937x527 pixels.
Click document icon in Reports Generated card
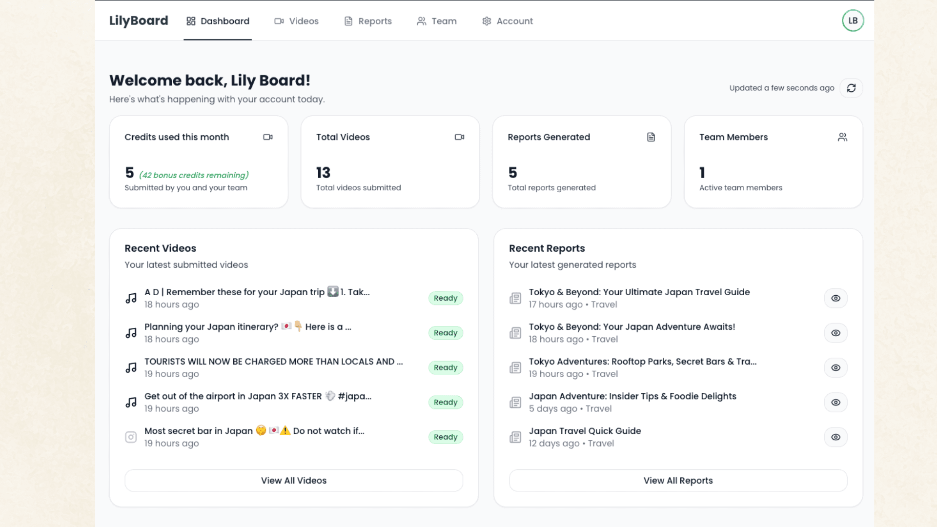(x=651, y=137)
